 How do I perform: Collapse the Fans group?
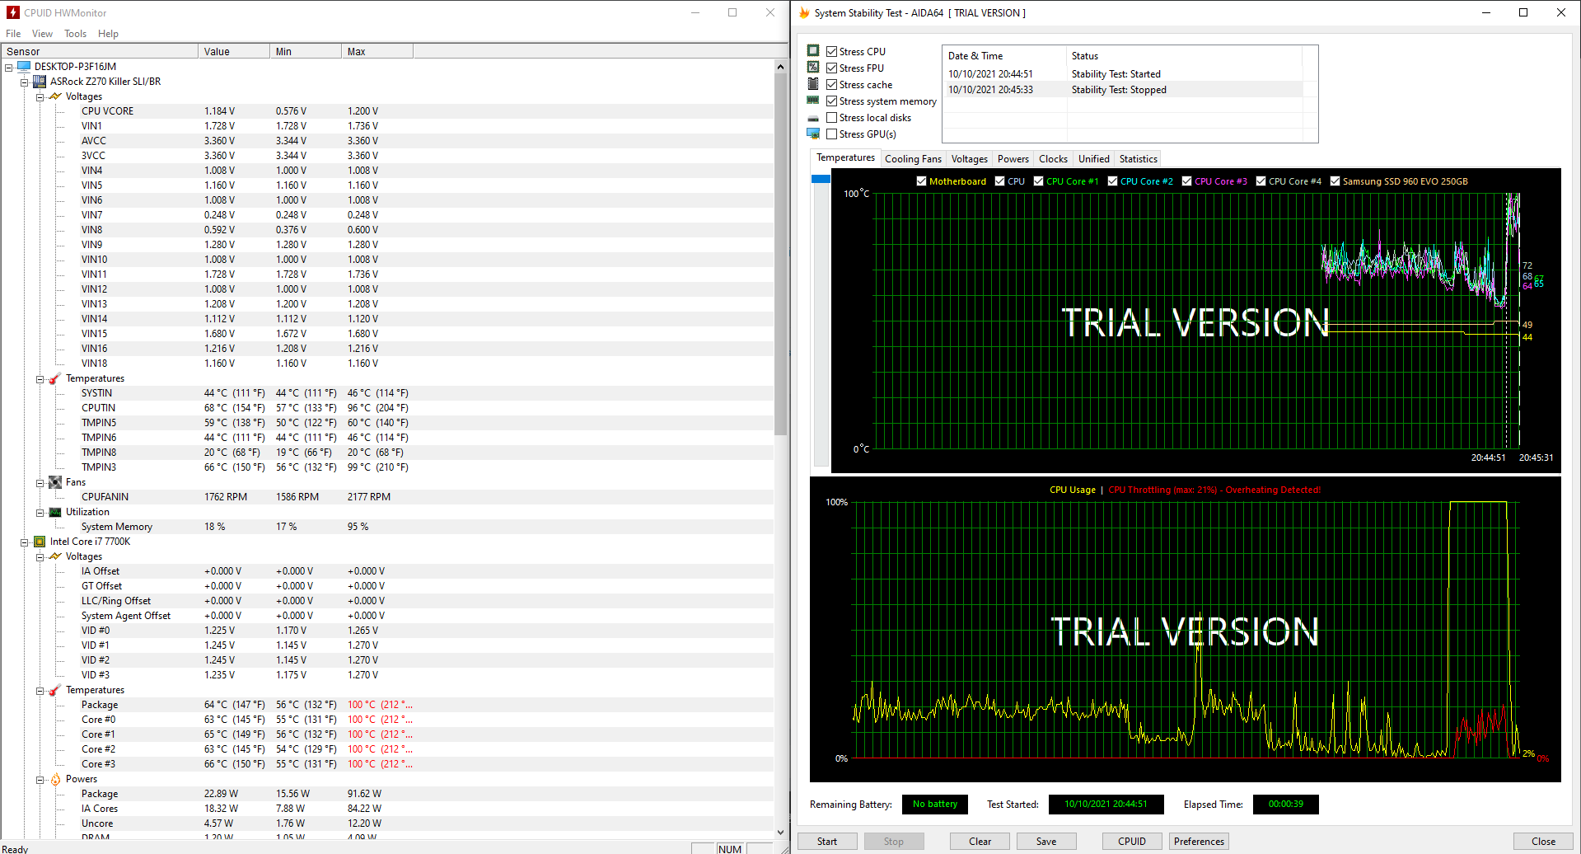(x=40, y=482)
